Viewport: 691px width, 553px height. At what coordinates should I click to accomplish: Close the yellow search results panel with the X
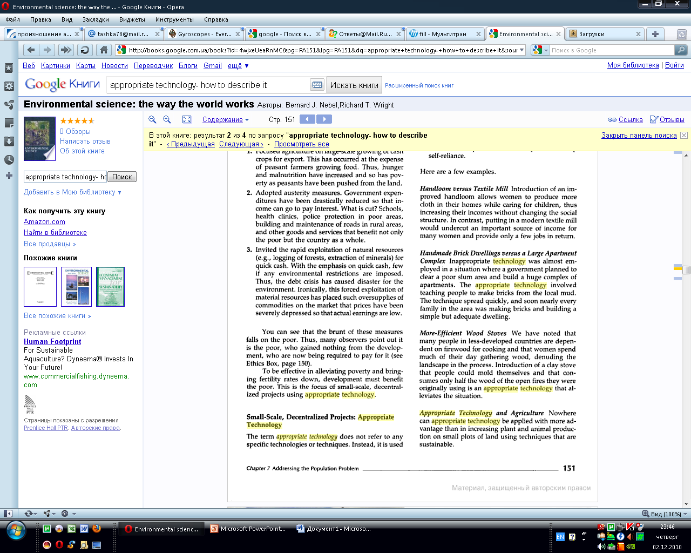(684, 135)
